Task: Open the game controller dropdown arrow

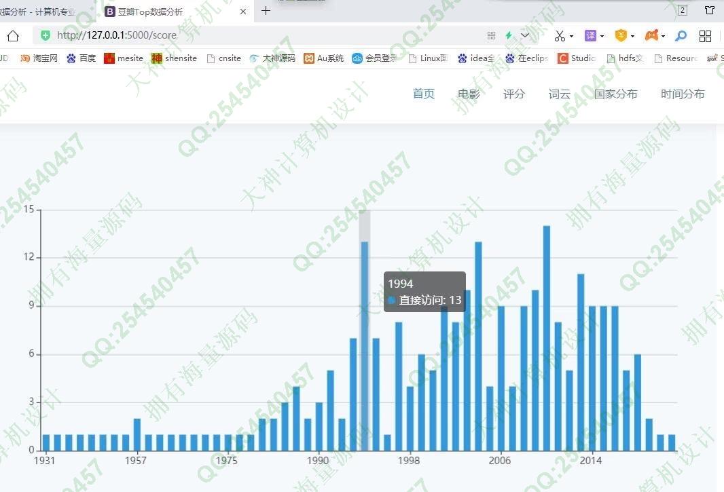Action: click(663, 36)
